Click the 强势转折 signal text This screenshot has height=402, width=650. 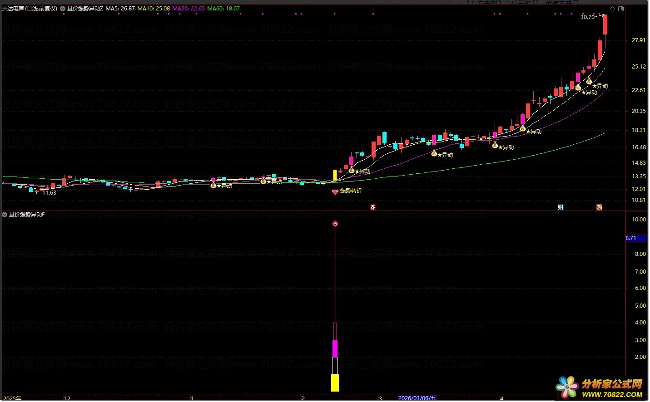tap(351, 191)
